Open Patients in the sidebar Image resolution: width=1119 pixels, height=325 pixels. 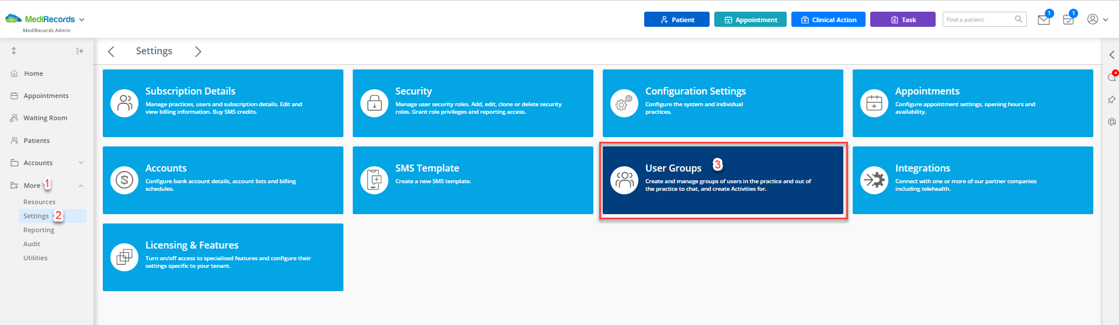tap(37, 141)
